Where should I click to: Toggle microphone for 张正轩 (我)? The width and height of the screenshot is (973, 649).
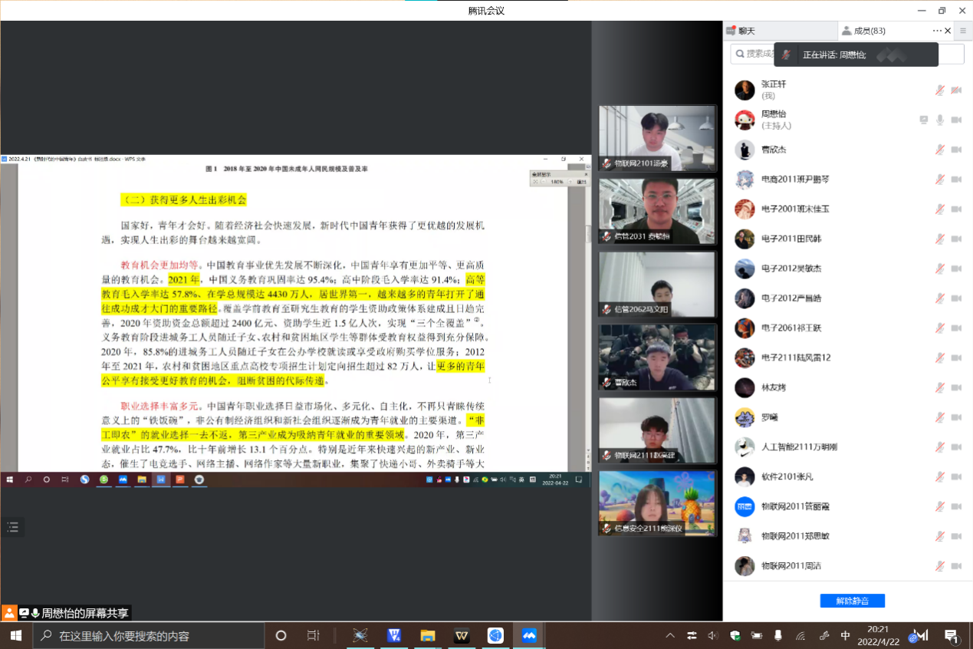point(939,90)
